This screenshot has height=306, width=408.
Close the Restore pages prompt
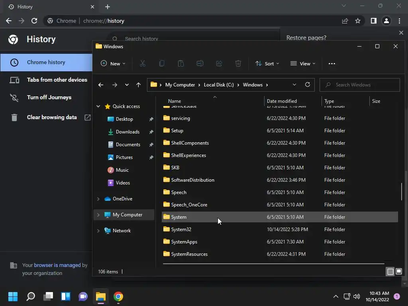click(401, 33)
